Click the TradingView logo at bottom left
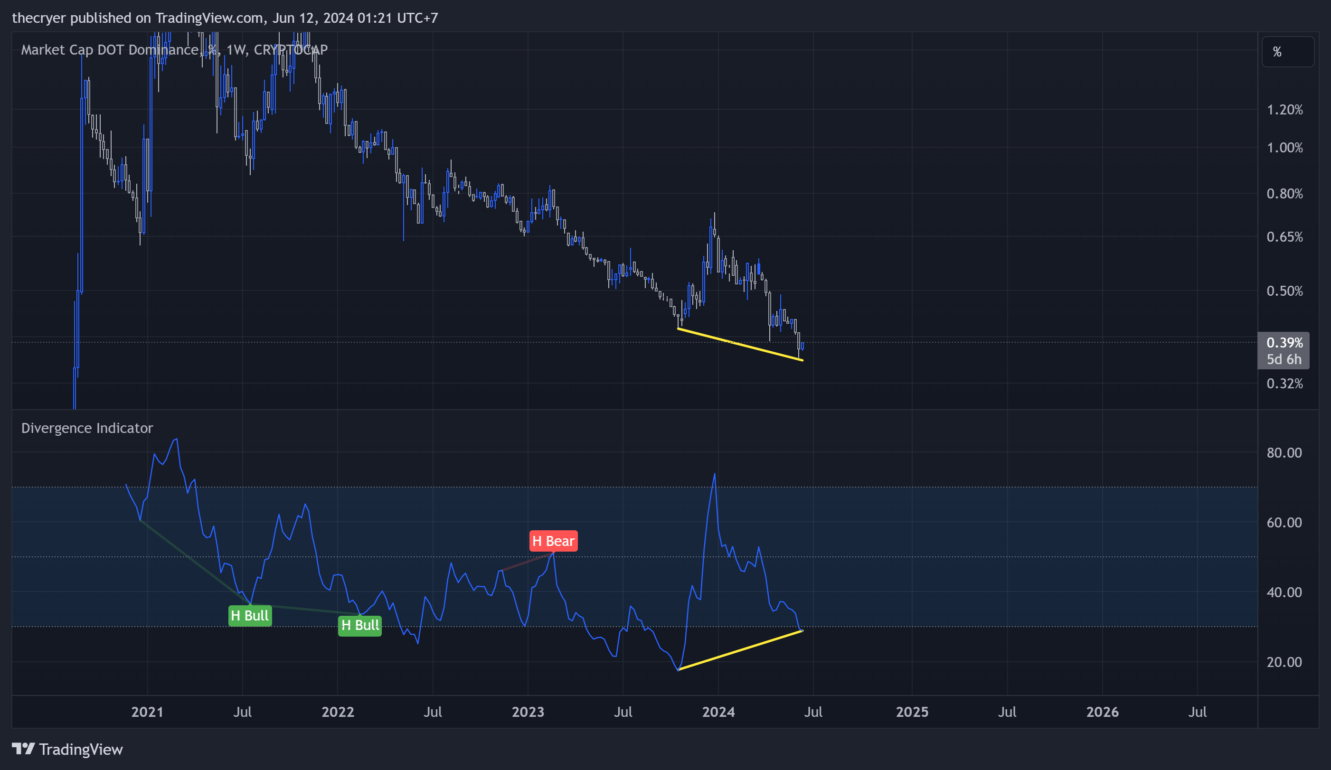1331x770 pixels. pyautogui.click(x=67, y=749)
